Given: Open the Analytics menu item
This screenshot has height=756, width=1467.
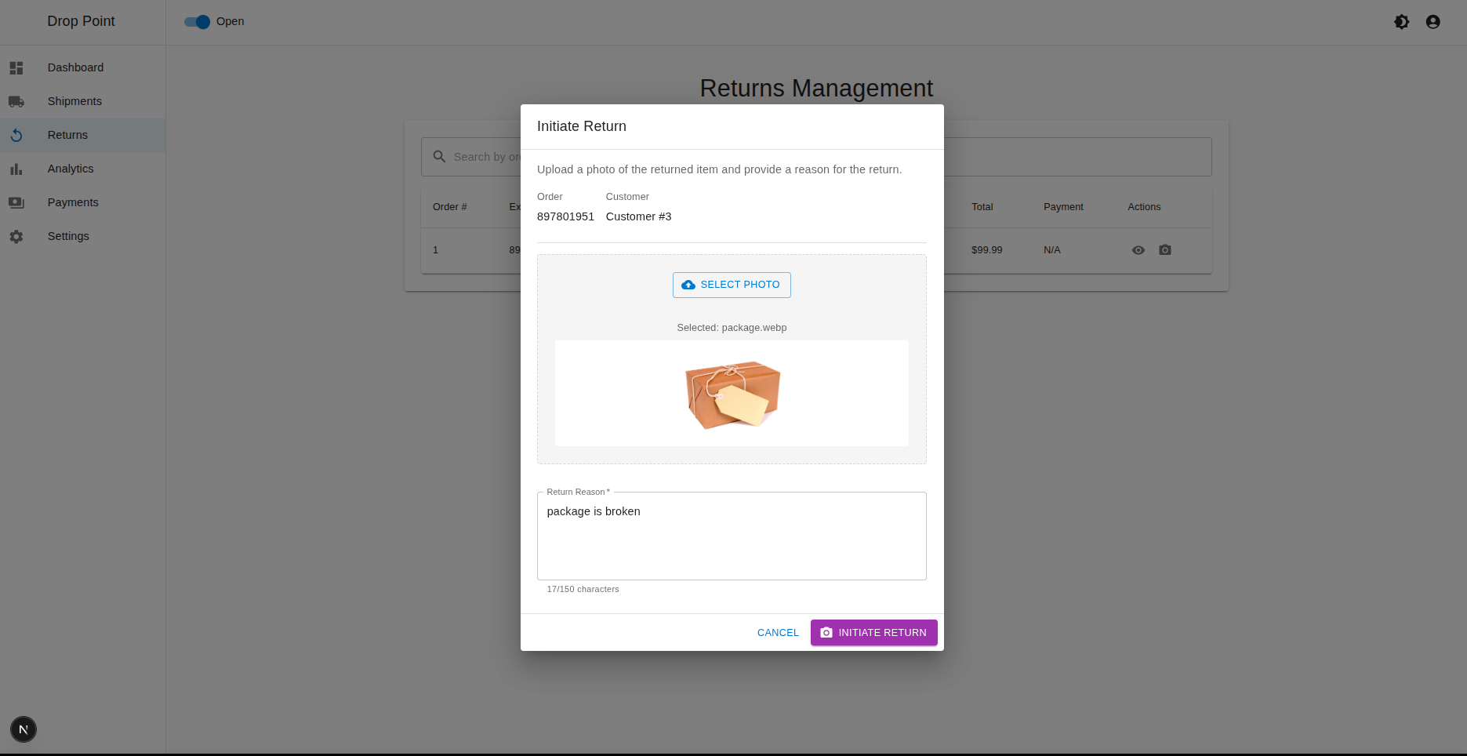Looking at the screenshot, I should pyautogui.click(x=71, y=169).
